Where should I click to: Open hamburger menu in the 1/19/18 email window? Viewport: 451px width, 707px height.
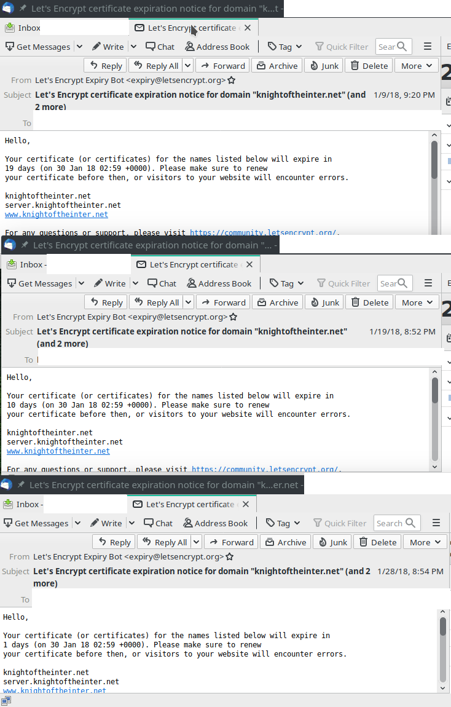428,283
